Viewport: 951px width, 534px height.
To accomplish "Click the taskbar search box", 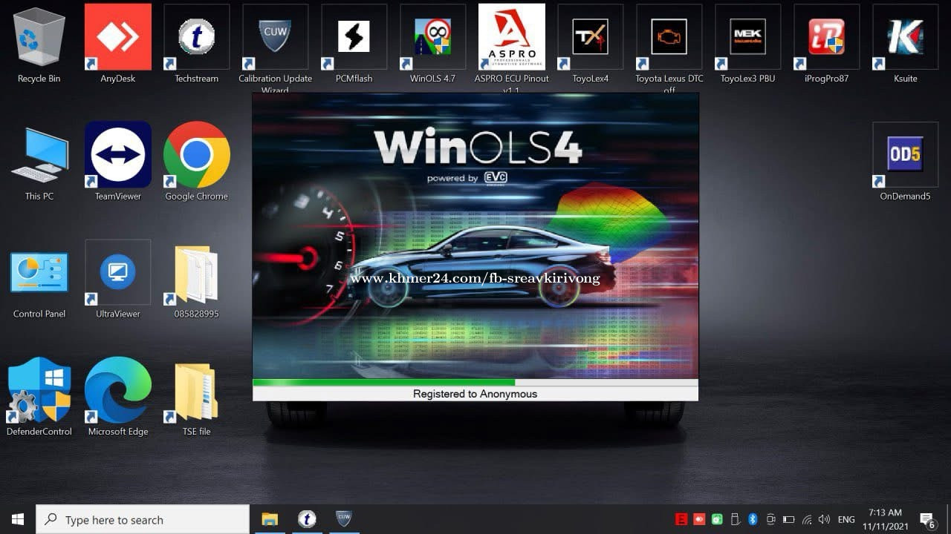I will click(143, 519).
